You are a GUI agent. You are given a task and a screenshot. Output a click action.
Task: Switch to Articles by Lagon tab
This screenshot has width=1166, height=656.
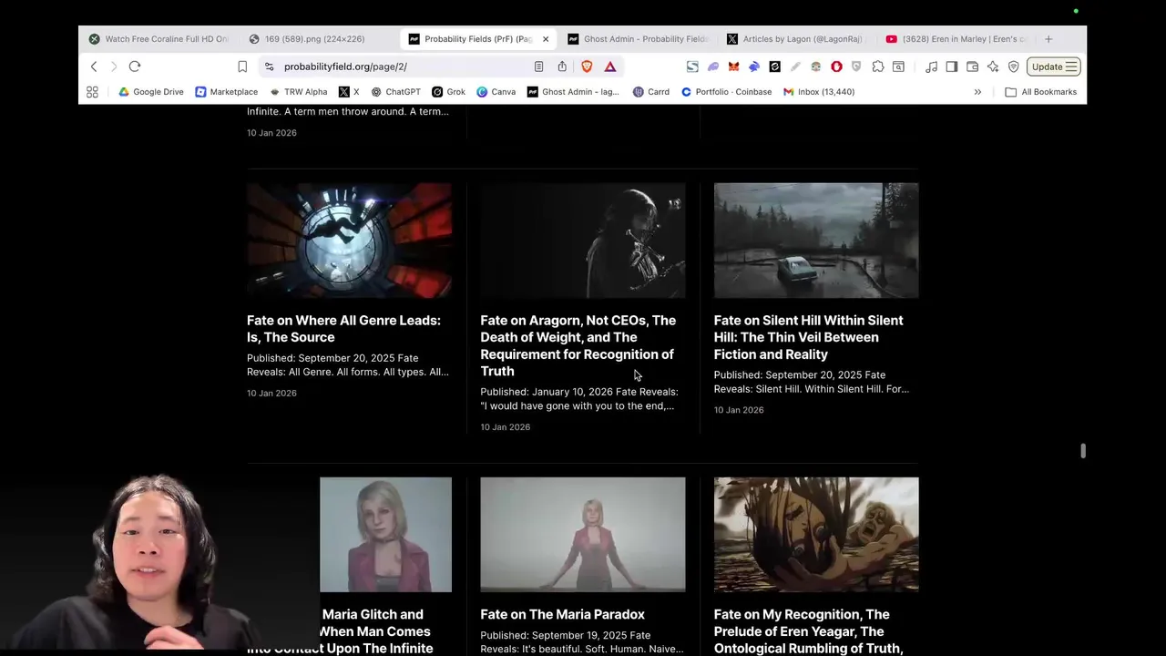click(795, 39)
